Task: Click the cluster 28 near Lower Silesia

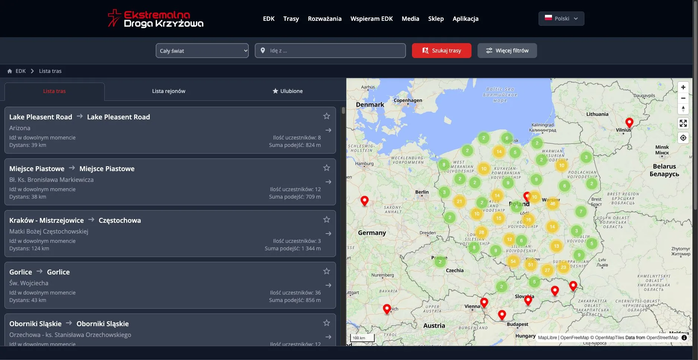Action: [482, 232]
